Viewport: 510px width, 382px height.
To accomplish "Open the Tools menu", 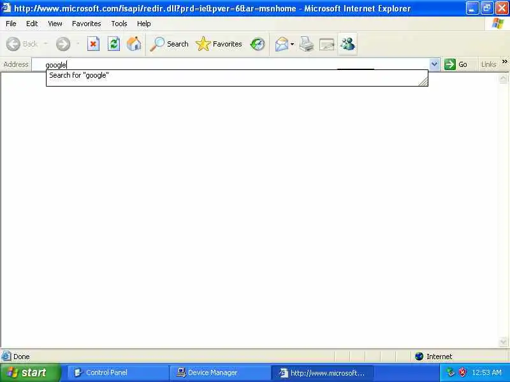I will [x=119, y=24].
